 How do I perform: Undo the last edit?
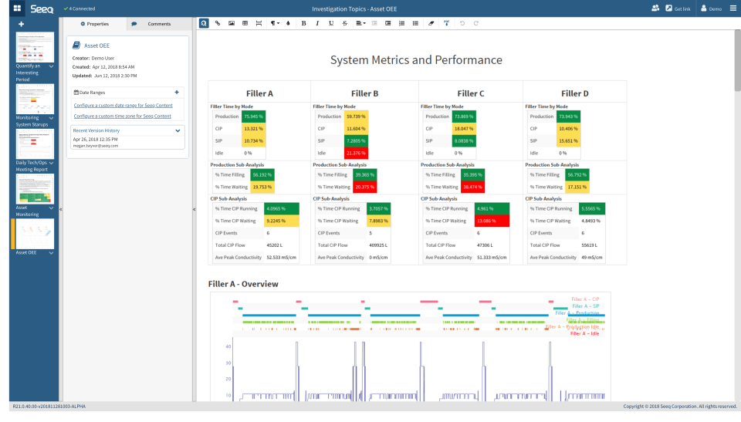pyautogui.click(x=462, y=23)
